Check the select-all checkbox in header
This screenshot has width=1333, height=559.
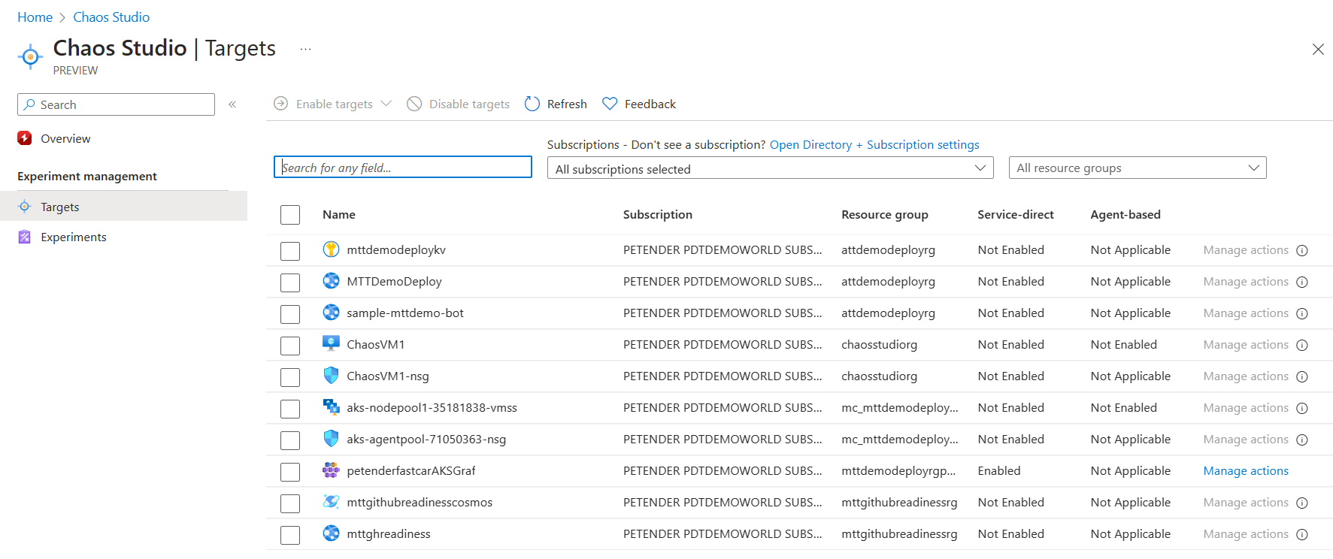click(x=290, y=215)
